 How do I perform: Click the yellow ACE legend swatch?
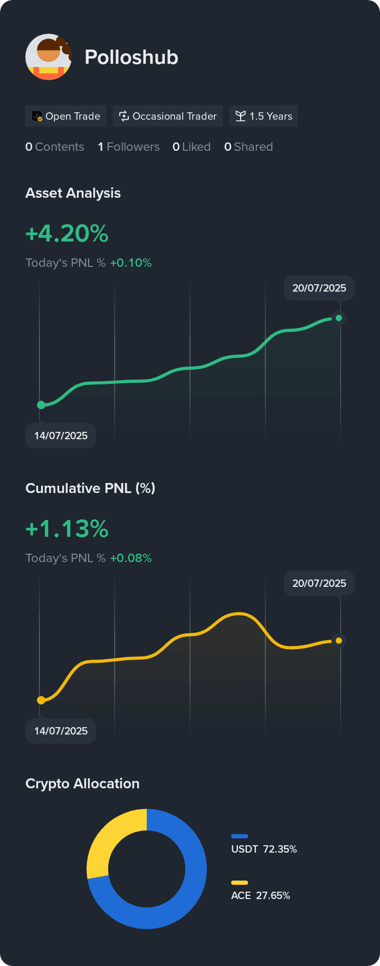pyautogui.click(x=240, y=883)
